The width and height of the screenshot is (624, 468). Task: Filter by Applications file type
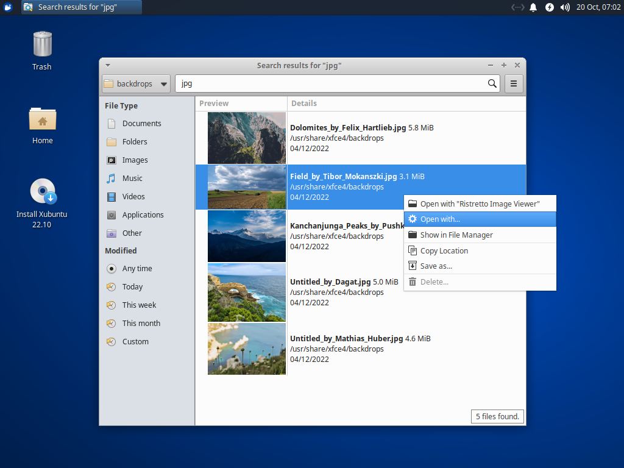[x=143, y=214]
